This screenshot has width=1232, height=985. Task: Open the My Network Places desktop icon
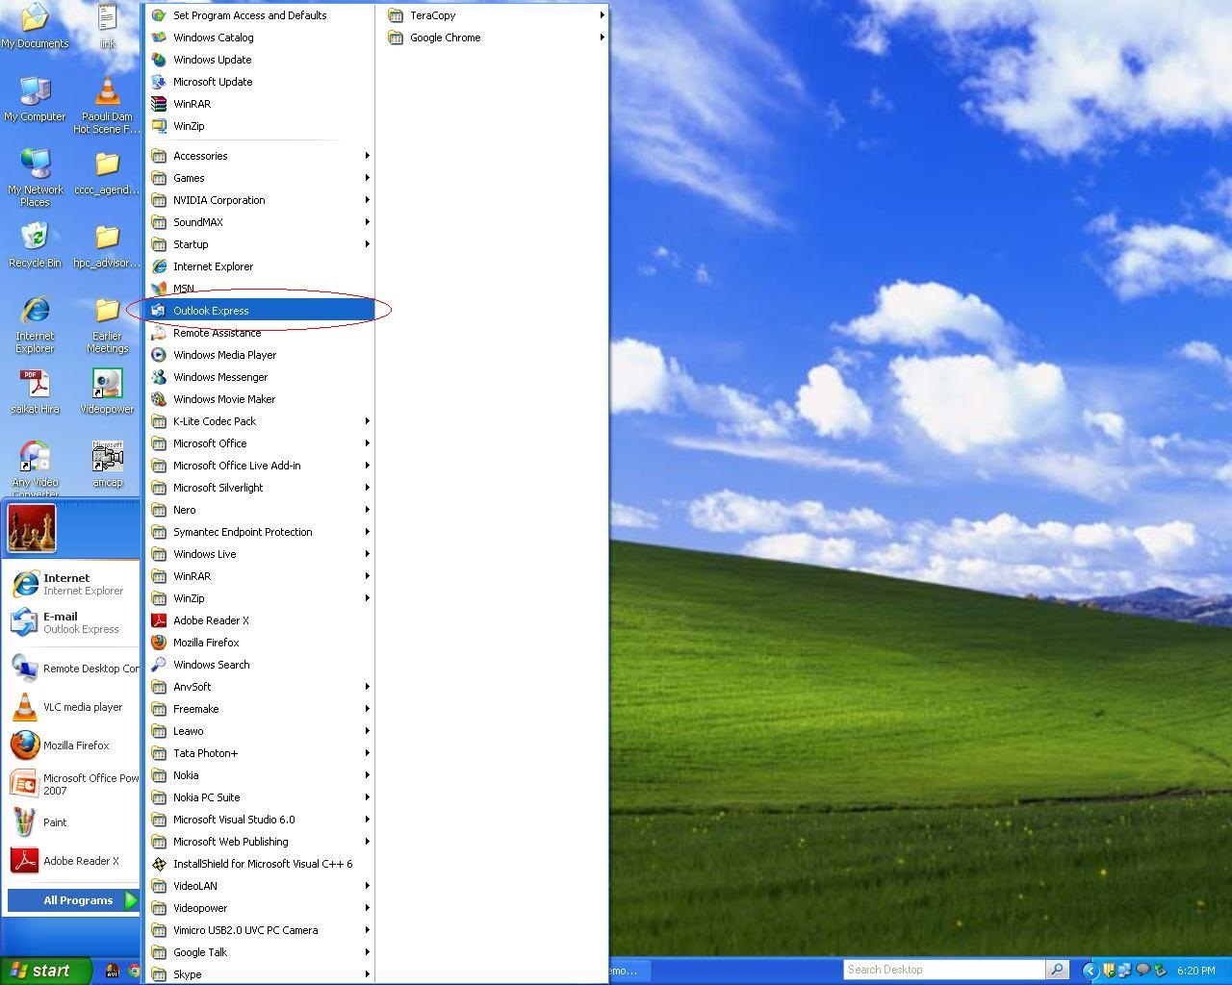point(35,164)
